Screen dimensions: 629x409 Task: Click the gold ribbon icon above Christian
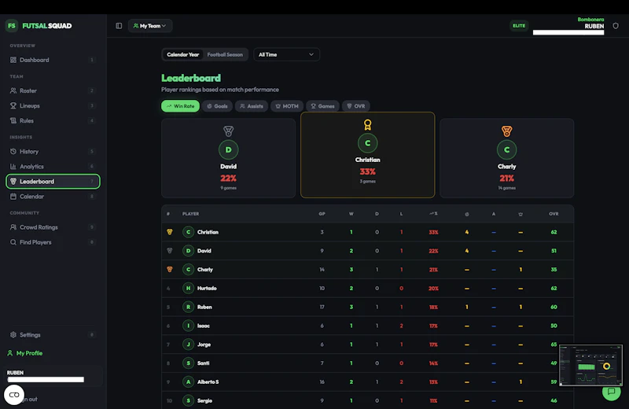point(367,125)
